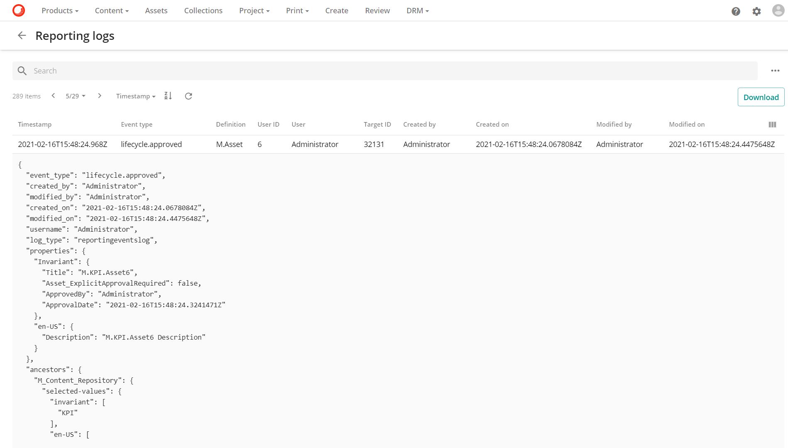Open the 5/29 page selector dropdown
Screen dimensions: 788x448
pos(76,96)
